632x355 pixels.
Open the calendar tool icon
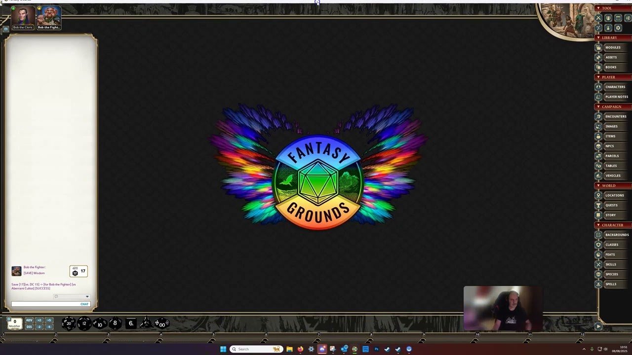618,18
